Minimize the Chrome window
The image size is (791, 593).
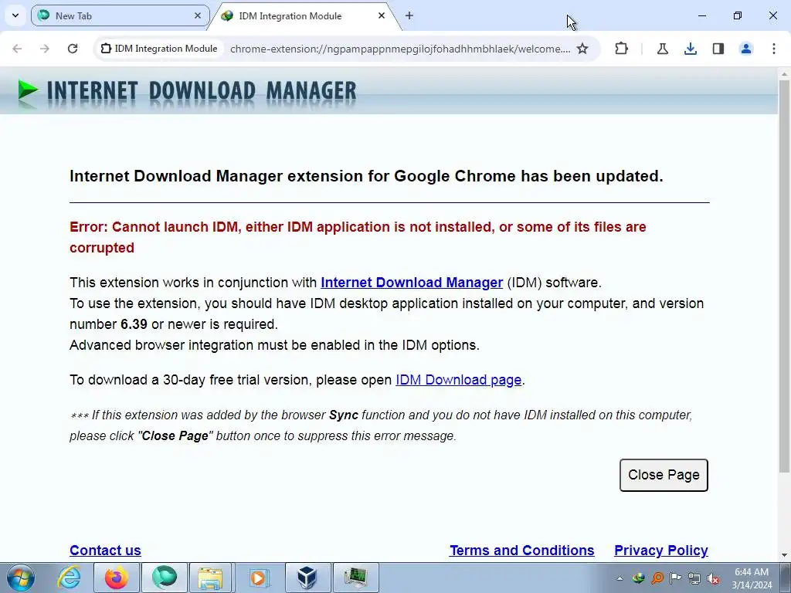click(x=701, y=15)
